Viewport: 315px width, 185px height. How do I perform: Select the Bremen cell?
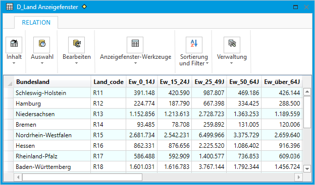(52, 125)
